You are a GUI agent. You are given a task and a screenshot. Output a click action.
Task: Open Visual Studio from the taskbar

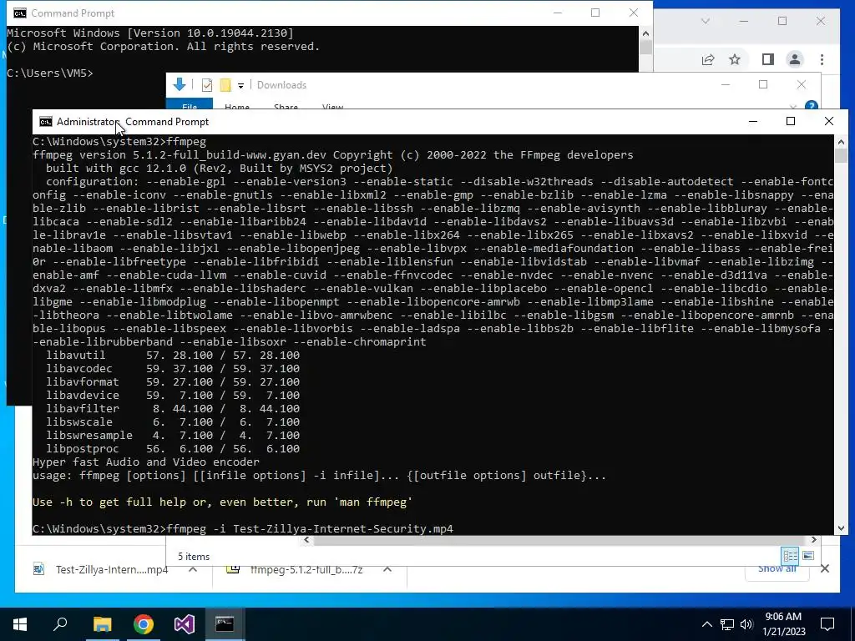coord(185,624)
